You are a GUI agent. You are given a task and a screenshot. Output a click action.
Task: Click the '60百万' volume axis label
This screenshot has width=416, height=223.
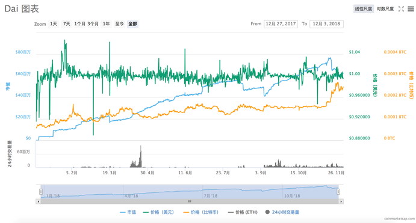(x=23, y=152)
